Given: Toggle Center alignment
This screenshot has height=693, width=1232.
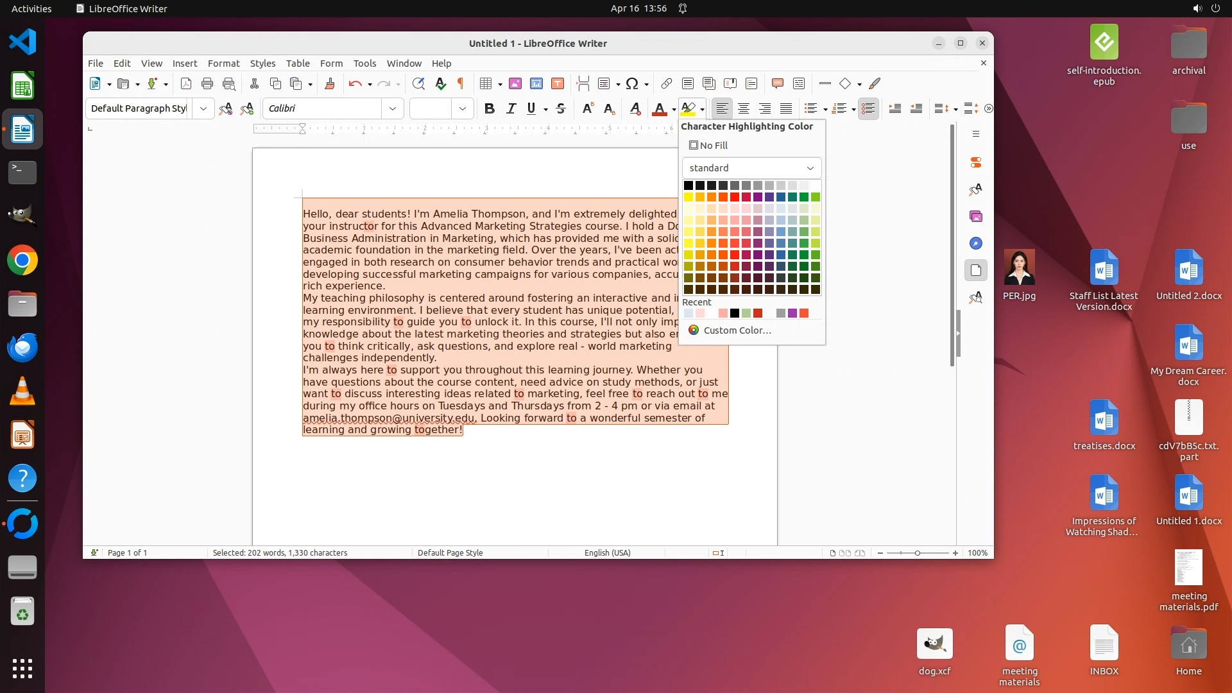Looking at the screenshot, I should pos(743,108).
